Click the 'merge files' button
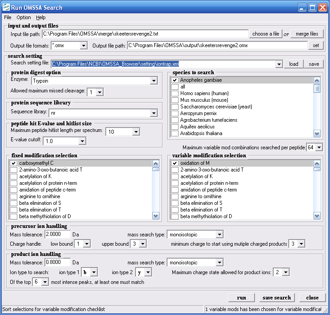This screenshot has height=315, width=330. tap(307, 34)
